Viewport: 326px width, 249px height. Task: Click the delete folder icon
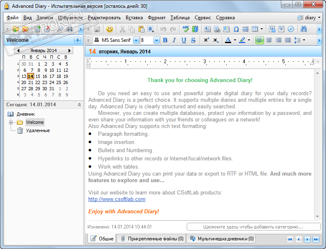coord(25,29)
